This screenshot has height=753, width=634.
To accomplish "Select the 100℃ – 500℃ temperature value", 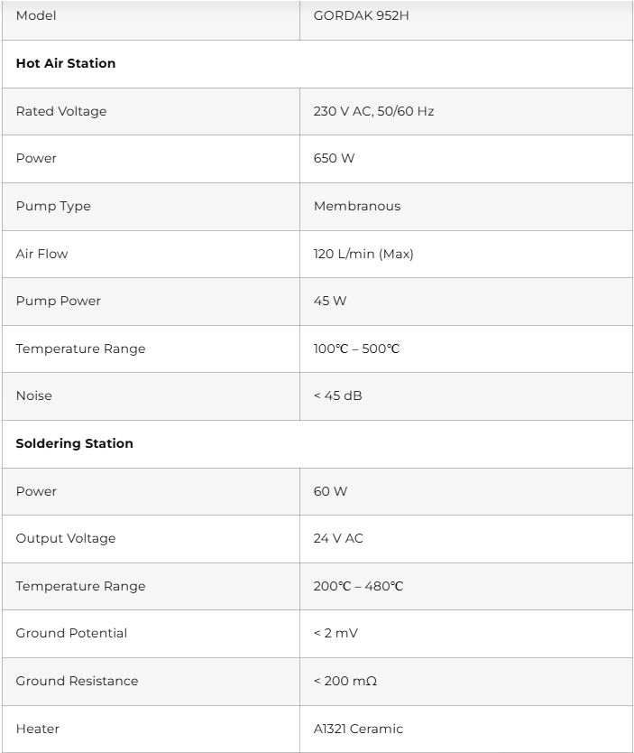I will point(356,349).
